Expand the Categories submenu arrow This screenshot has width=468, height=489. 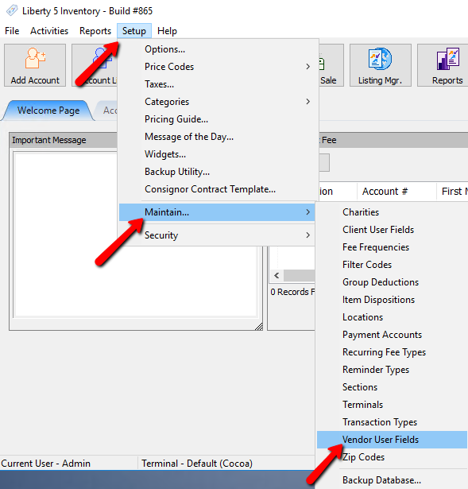[x=307, y=102]
